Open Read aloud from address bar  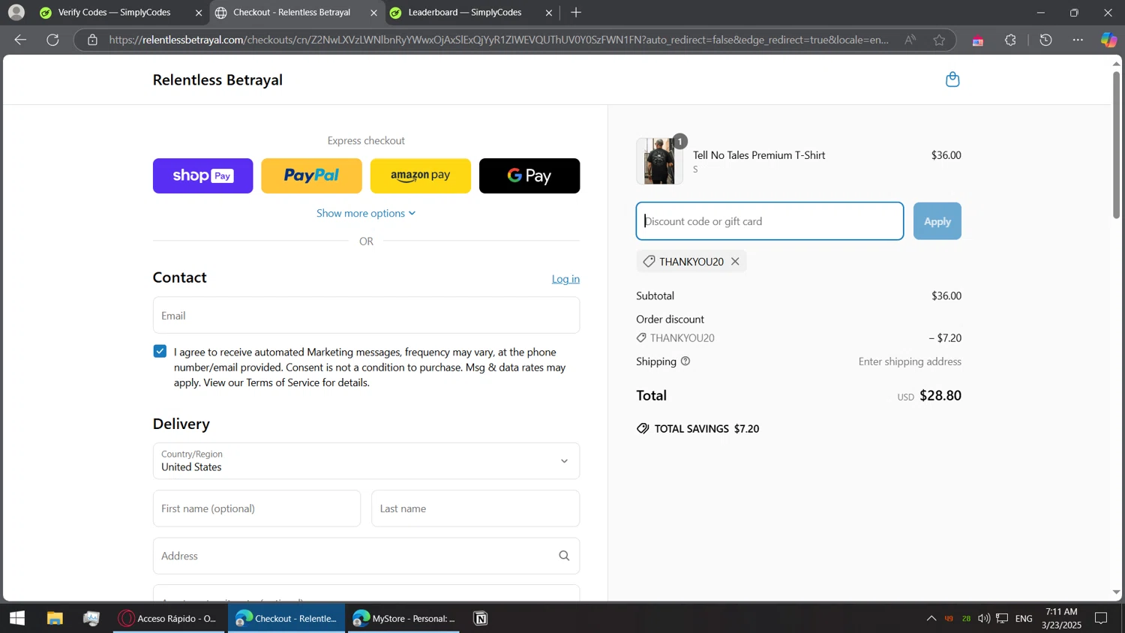pyautogui.click(x=910, y=40)
